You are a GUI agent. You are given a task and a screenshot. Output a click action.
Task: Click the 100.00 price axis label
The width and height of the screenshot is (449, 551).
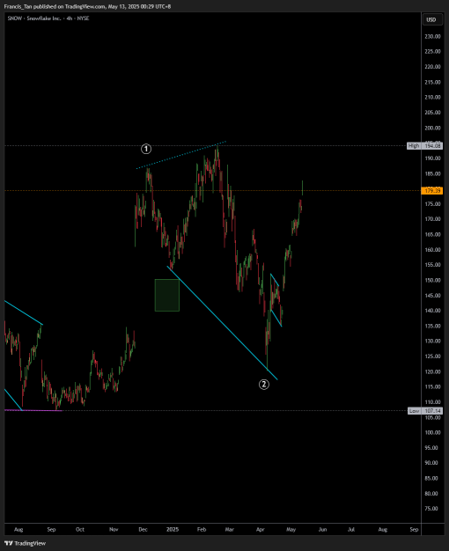(433, 432)
